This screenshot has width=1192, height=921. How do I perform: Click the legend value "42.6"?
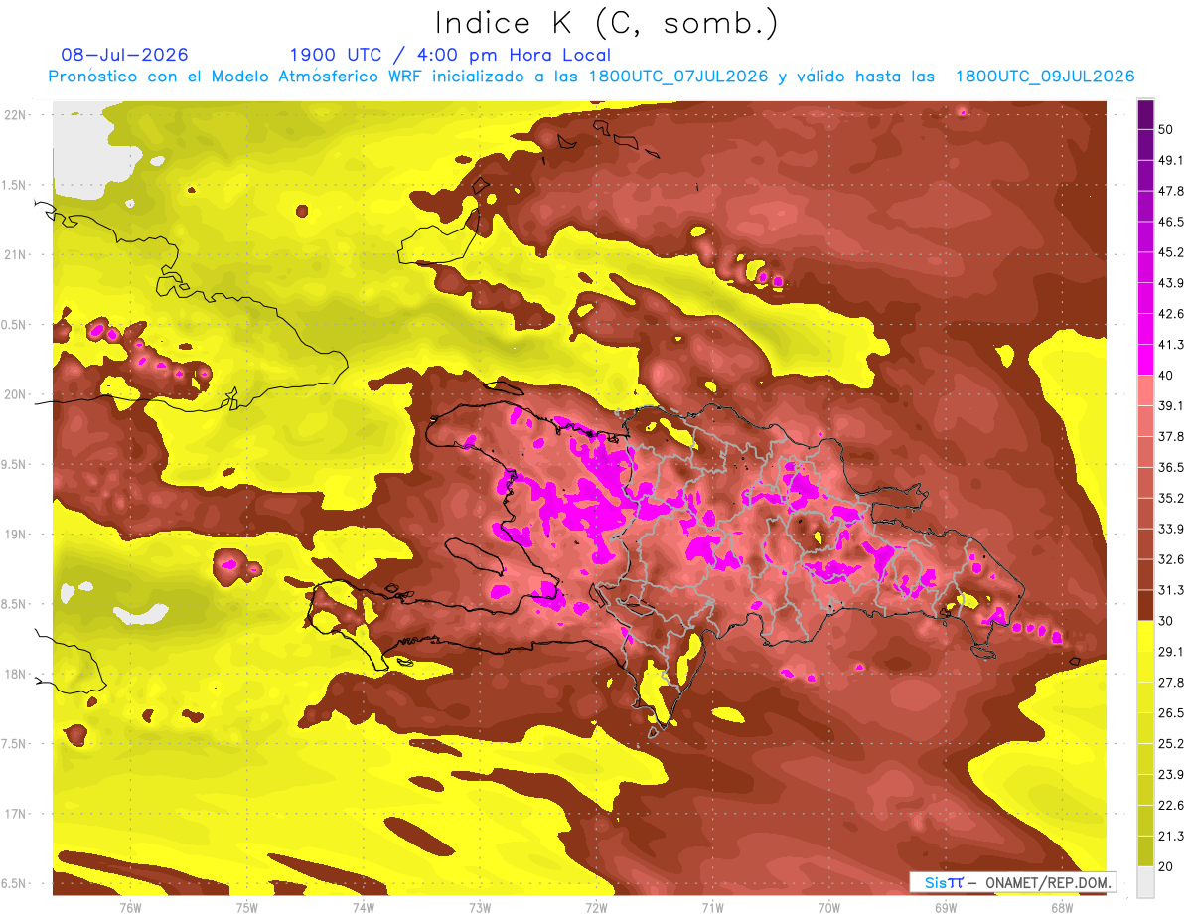pyautogui.click(x=1171, y=314)
